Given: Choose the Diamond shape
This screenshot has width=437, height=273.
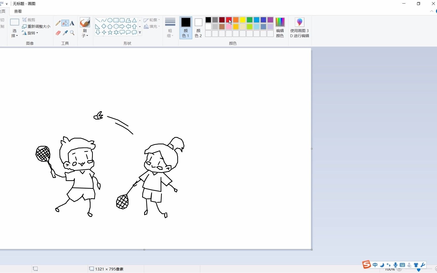Looking at the screenshot, I should pyautogui.click(x=104, y=26).
